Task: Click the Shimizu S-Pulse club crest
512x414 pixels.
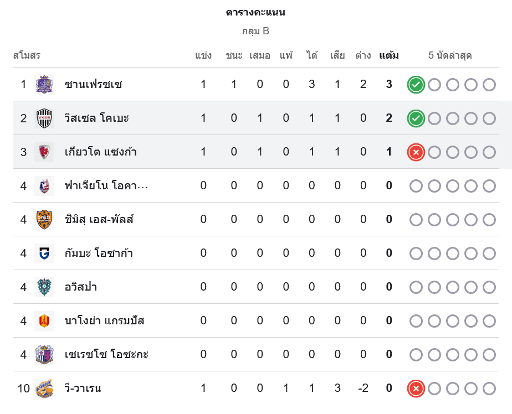Action: (44, 219)
